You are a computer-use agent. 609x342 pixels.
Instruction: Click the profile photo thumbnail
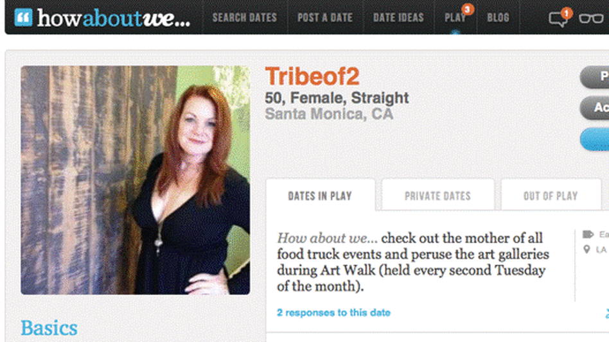135,180
